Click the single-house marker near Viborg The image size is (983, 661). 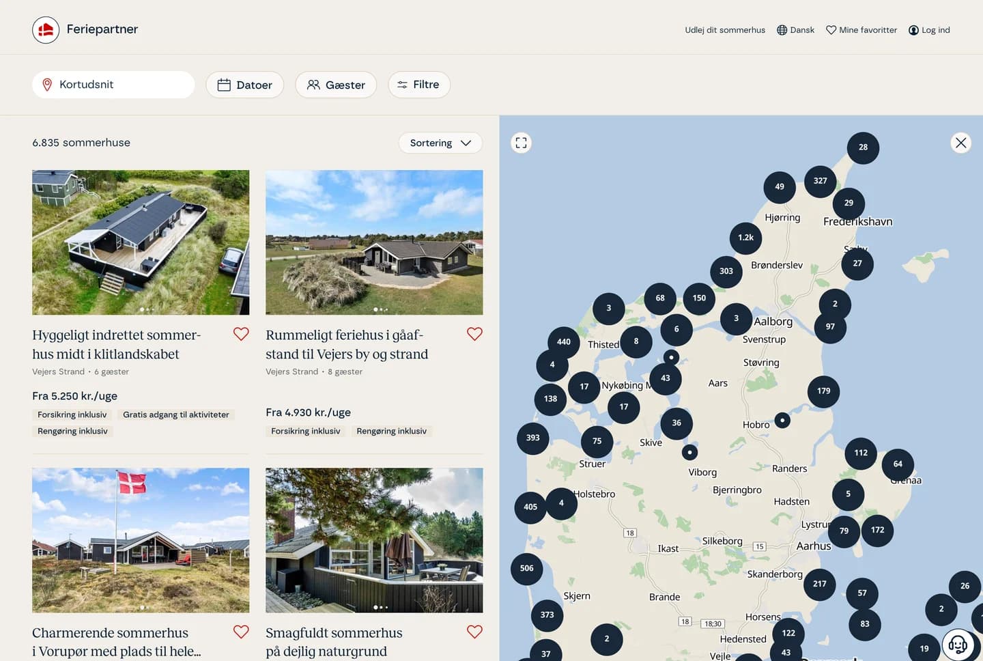[690, 453]
